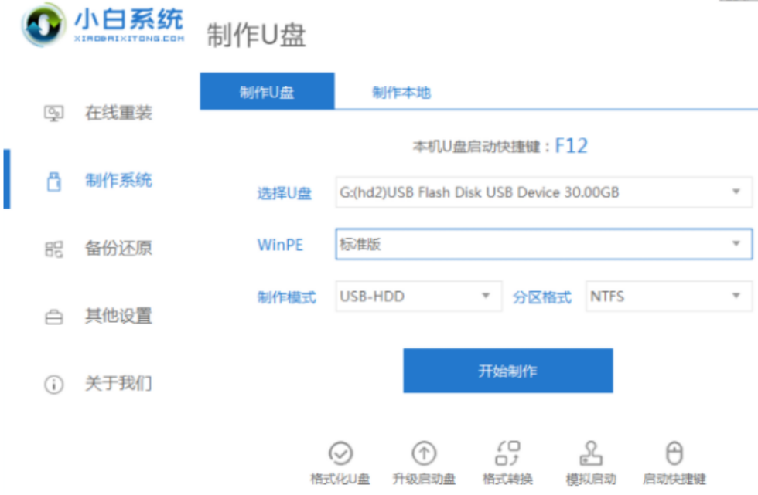The width and height of the screenshot is (758, 495).
Task: Click the 格式转换 label
Action: tap(507, 479)
